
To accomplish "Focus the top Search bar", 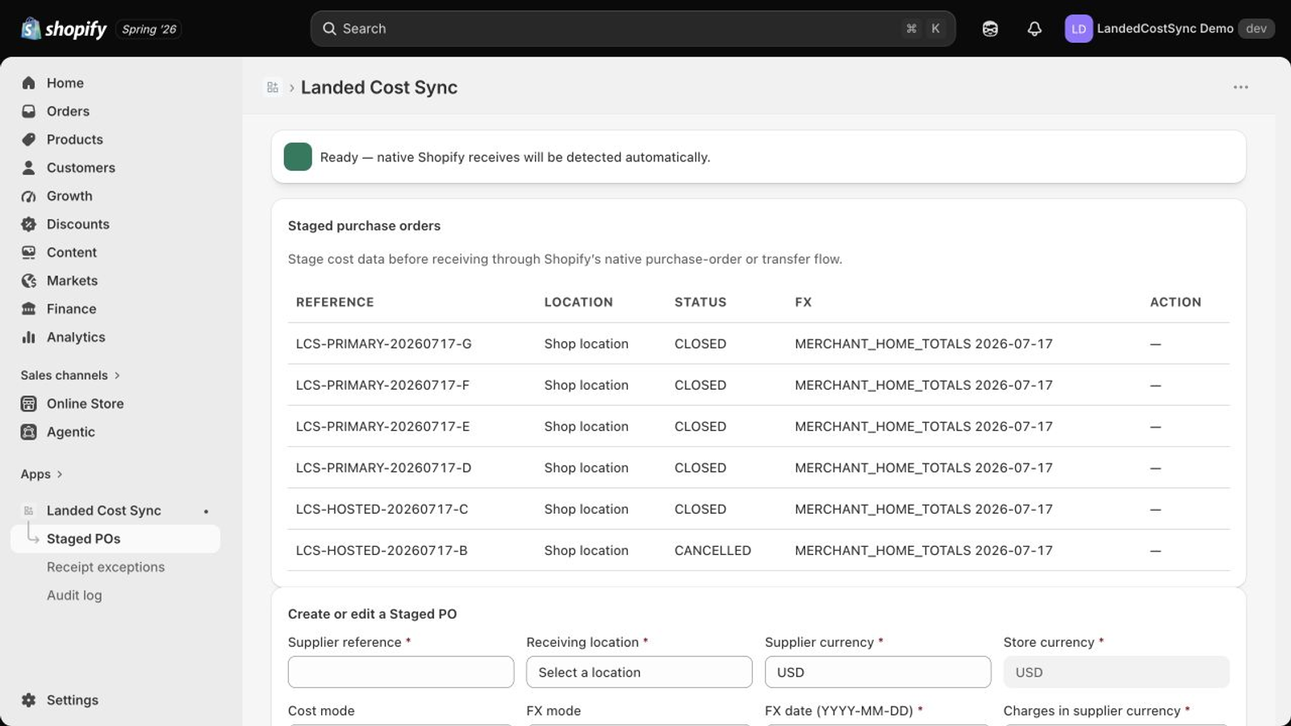I will (x=633, y=29).
